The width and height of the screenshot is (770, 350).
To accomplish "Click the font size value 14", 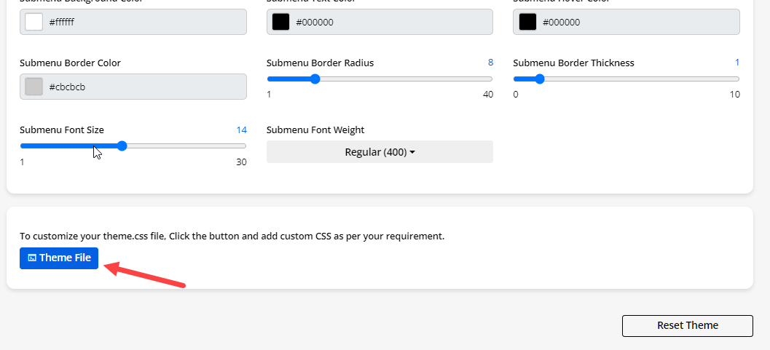I will (x=241, y=130).
